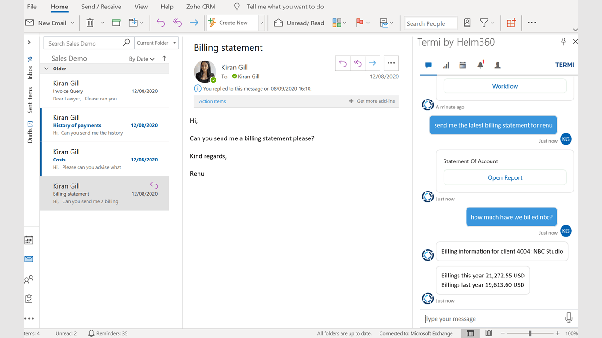The image size is (602, 338).
Task: Click the Open Report button
Action: [505, 177]
